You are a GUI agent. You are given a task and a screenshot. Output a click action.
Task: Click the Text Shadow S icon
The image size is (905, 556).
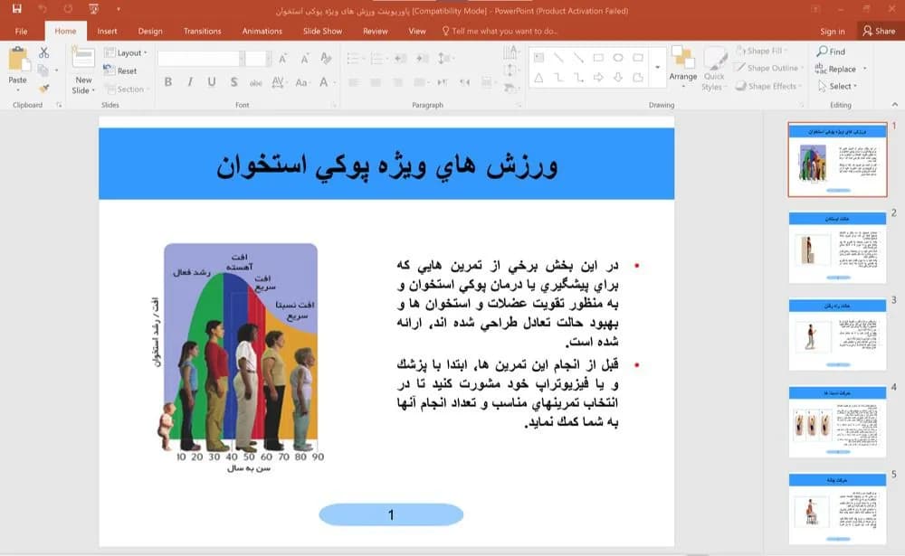[x=233, y=82]
